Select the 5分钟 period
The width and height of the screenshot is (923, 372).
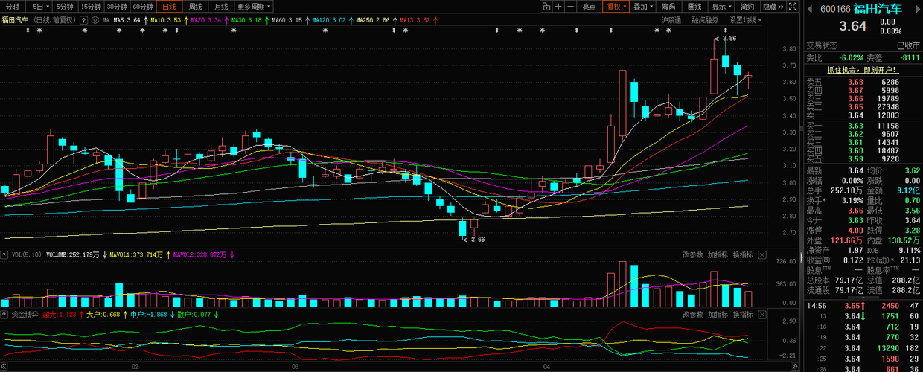(x=65, y=7)
